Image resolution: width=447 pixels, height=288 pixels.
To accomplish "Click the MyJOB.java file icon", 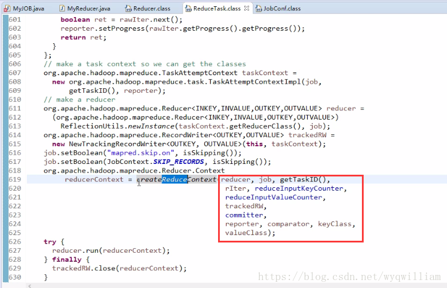I will point(7,9).
